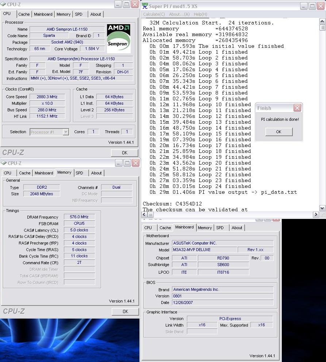
Task: Open Memory tab in Mainboard CPU-Z window
Action: point(205,228)
